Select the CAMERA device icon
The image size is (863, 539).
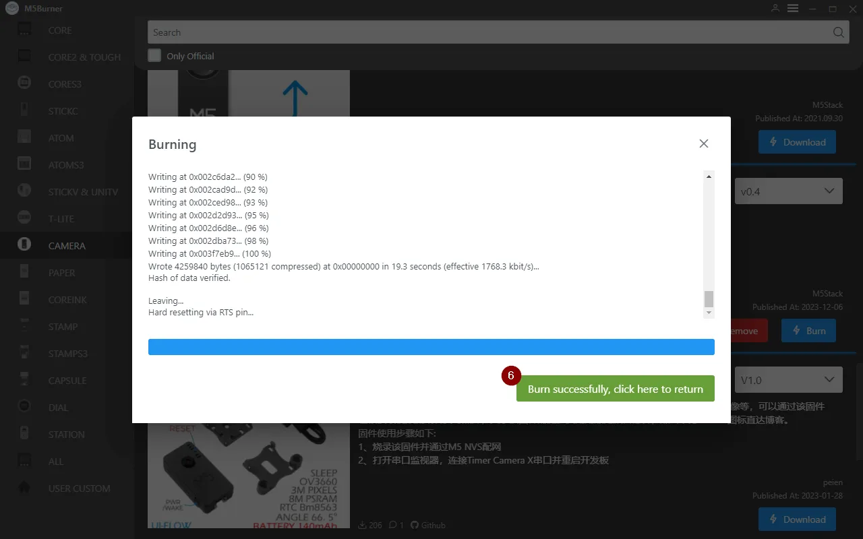pyautogui.click(x=24, y=246)
